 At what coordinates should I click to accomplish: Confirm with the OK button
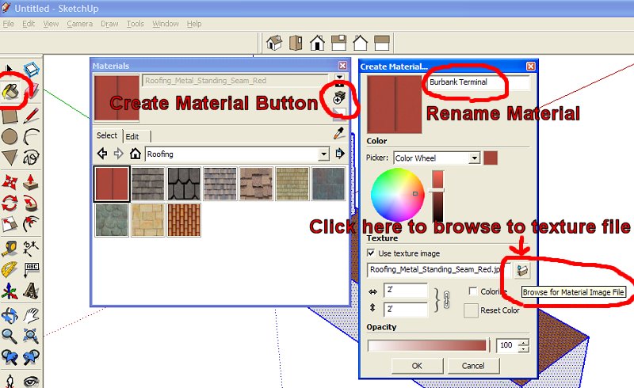tap(417, 366)
